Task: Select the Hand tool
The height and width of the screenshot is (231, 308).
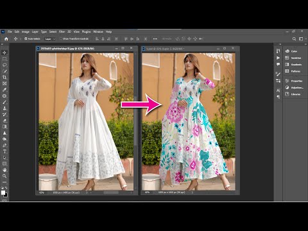Action: pos(4,170)
